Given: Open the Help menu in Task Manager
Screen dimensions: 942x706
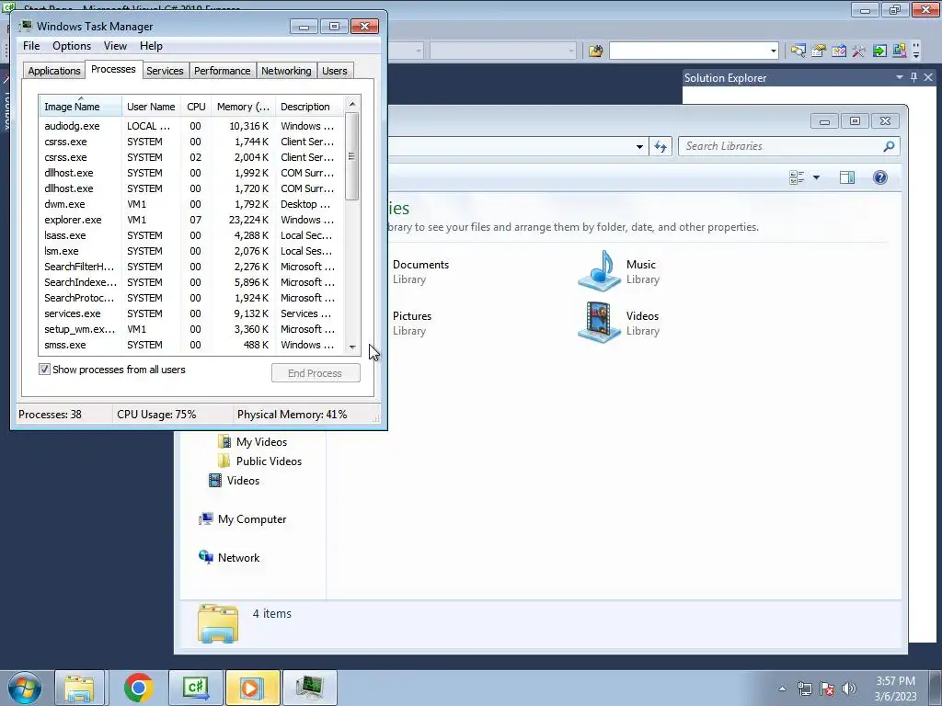Looking at the screenshot, I should point(151,46).
